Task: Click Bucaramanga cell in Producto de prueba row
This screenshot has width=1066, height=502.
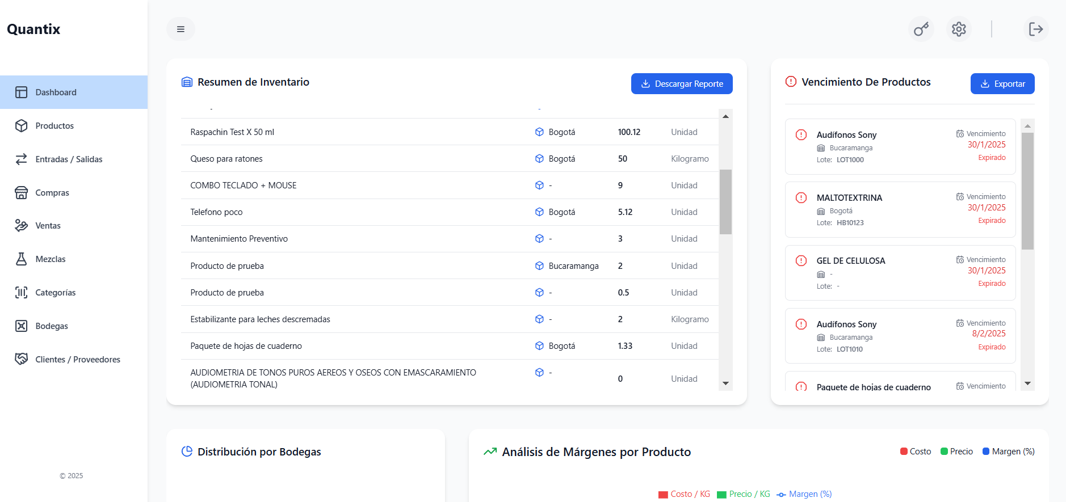Action: (573, 265)
